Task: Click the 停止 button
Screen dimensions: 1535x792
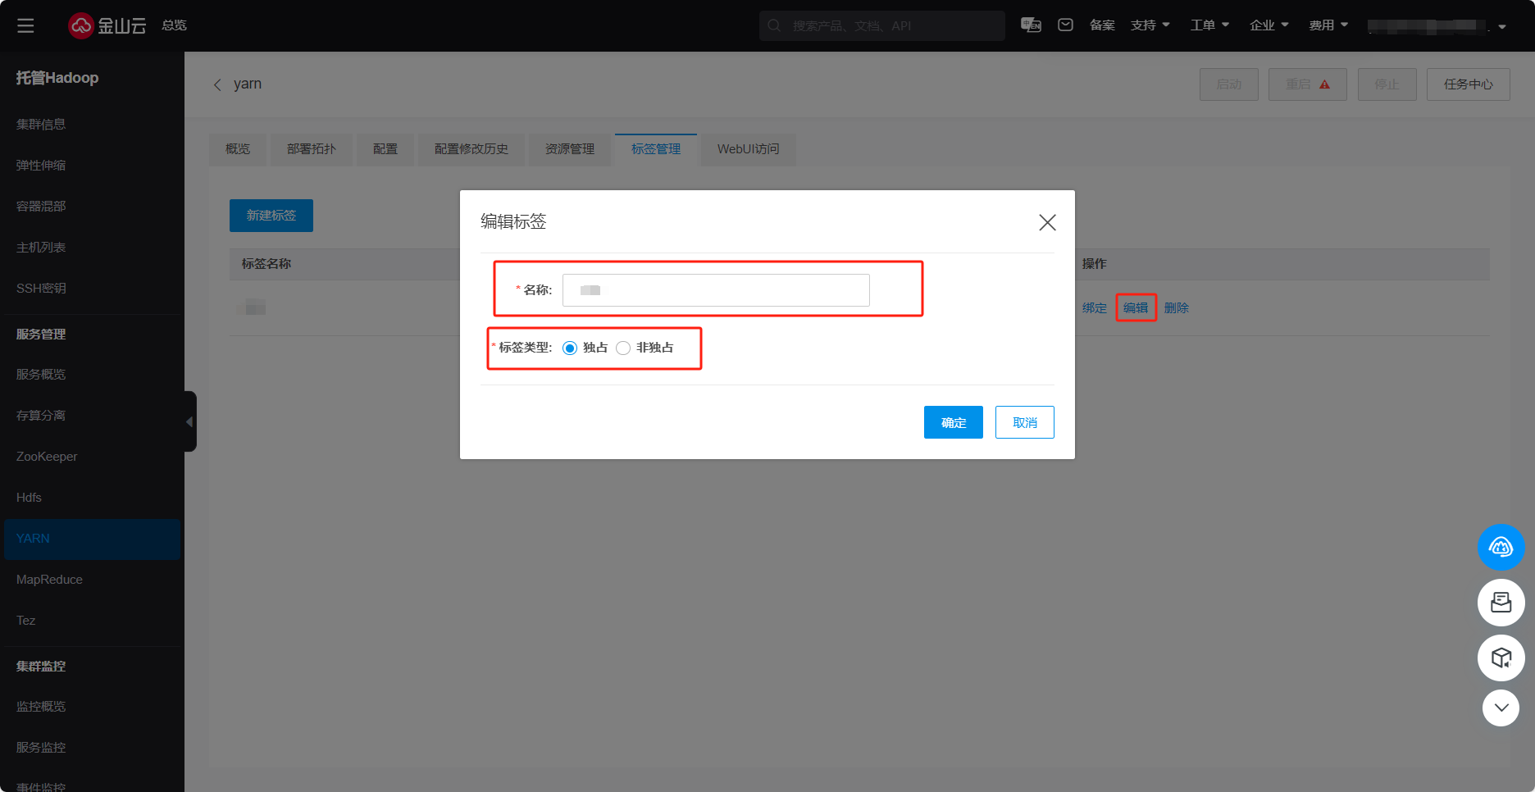Action: click(x=1387, y=84)
